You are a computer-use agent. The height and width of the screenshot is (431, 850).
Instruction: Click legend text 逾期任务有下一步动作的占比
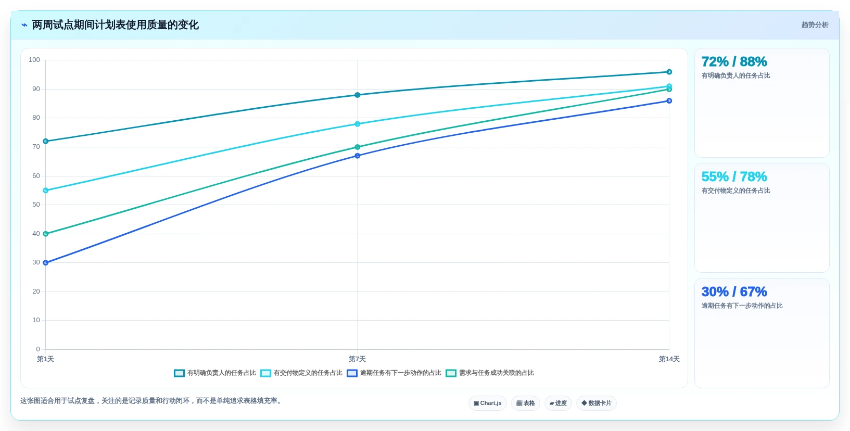coord(401,373)
